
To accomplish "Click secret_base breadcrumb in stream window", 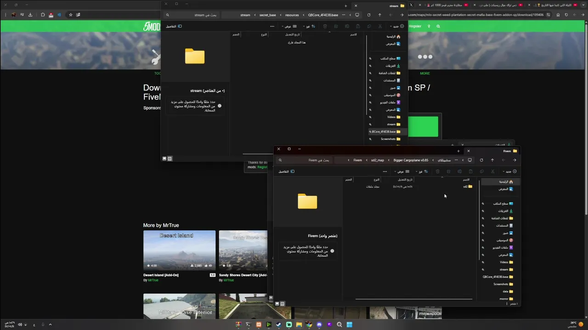I will point(268,15).
